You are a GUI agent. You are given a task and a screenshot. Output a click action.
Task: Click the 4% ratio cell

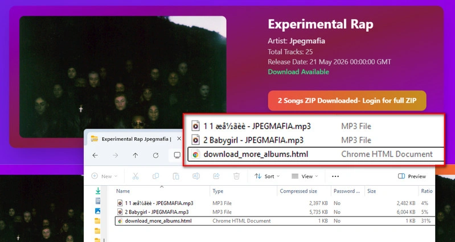pos(425,203)
